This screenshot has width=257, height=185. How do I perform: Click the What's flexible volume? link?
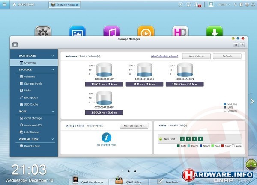164,56
